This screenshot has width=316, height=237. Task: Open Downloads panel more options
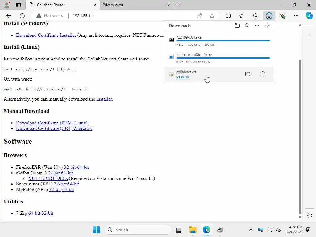[257, 25]
